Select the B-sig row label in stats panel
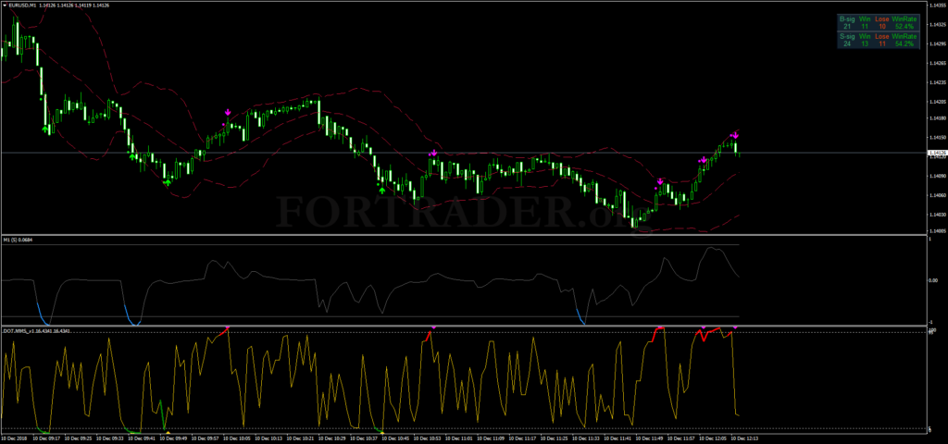 tap(847, 18)
